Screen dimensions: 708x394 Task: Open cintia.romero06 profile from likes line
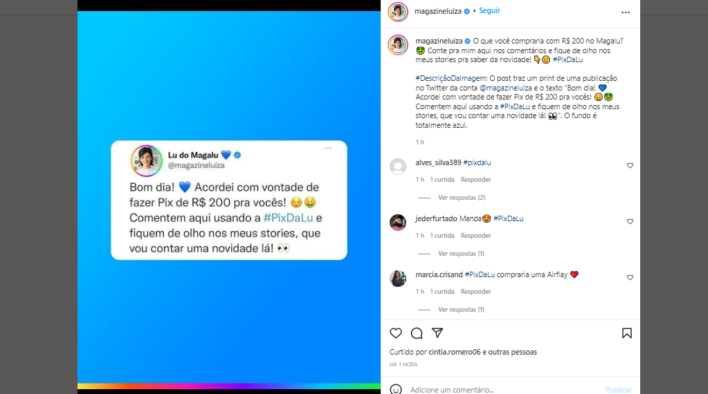pos(454,352)
